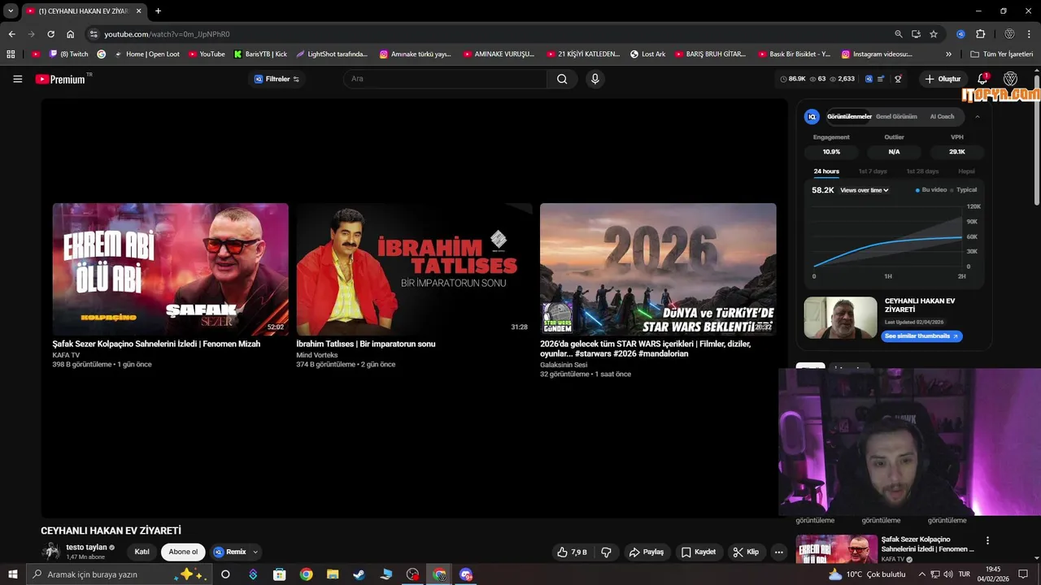Image resolution: width=1041 pixels, height=585 pixels.
Task: Open Steam from the taskbar
Action: coord(359,574)
